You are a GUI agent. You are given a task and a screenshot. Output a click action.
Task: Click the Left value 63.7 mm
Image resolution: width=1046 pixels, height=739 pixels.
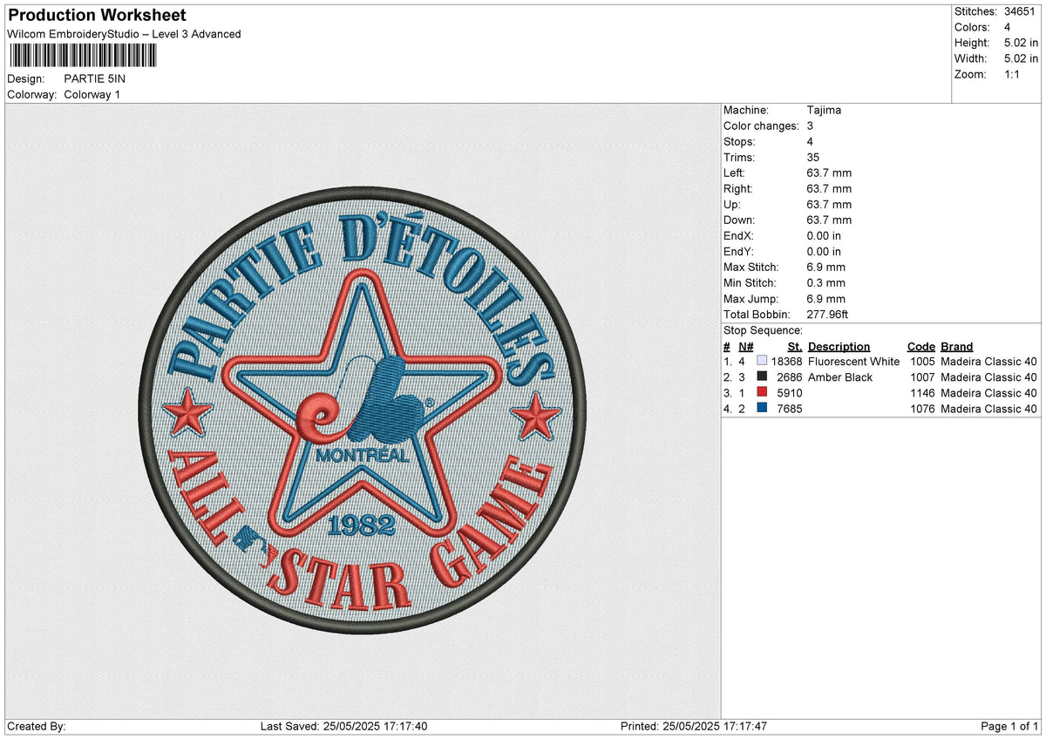(830, 173)
